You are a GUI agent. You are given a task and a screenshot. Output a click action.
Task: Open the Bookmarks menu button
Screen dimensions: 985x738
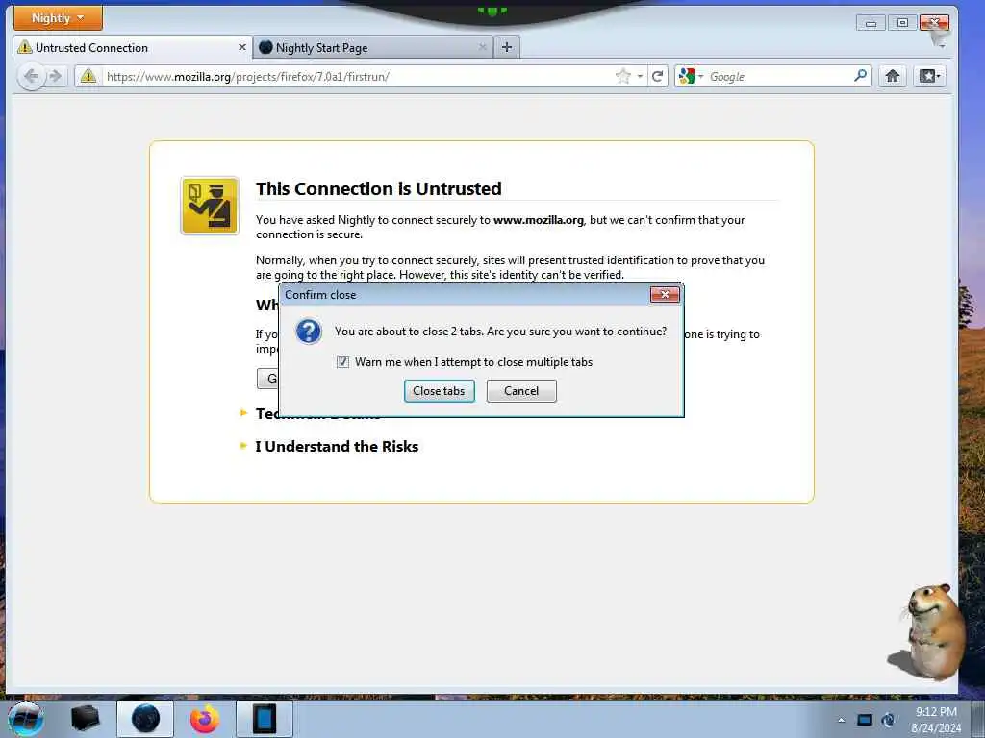pyautogui.click(x=930, y=77)
